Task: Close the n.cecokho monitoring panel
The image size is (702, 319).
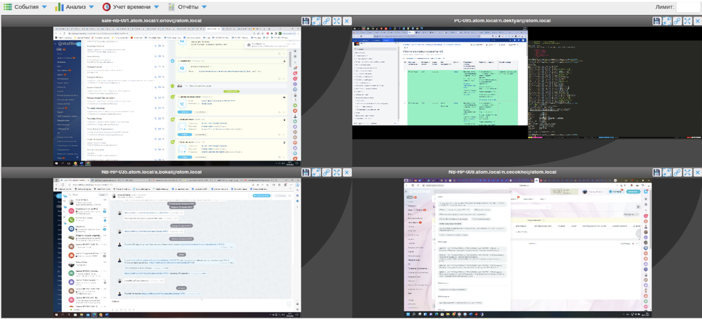Action: (698, 172)
